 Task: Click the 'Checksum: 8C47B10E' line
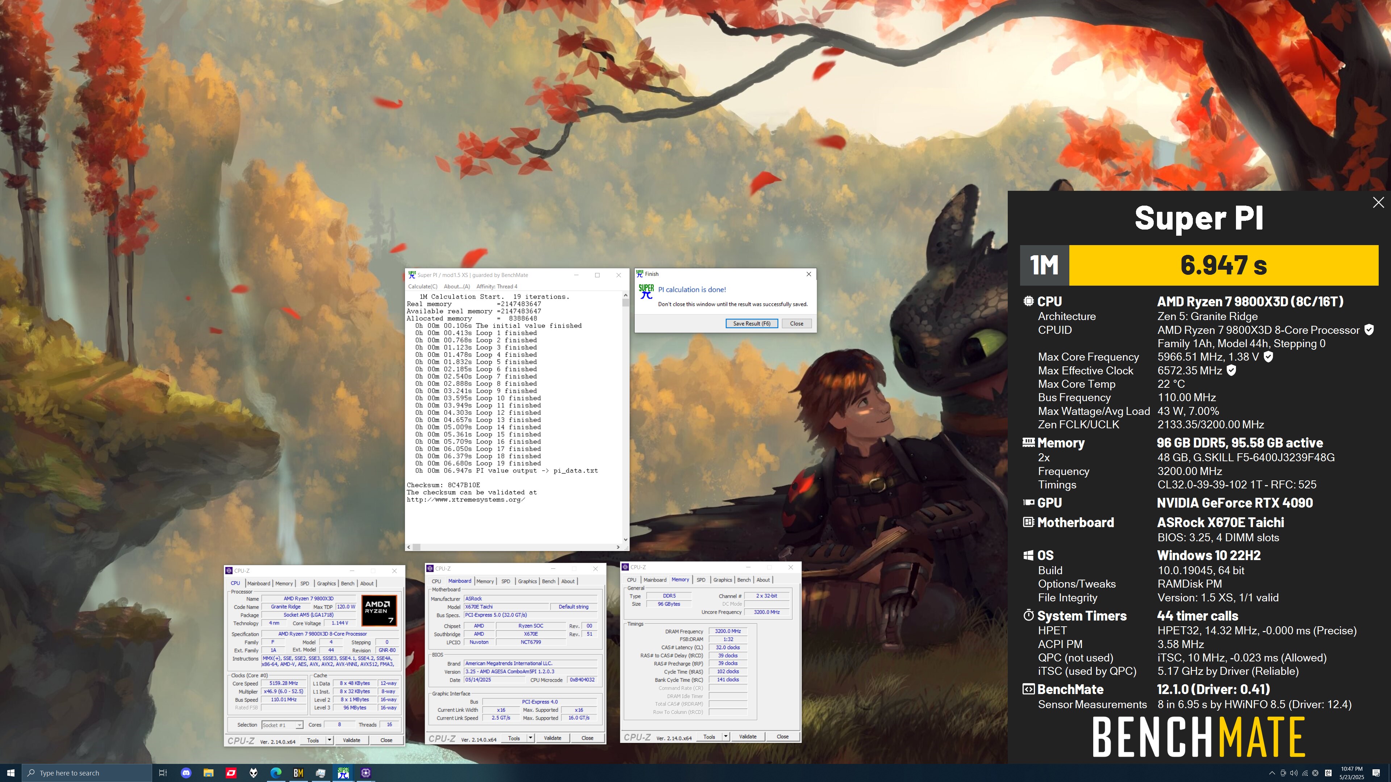(443, 485)
